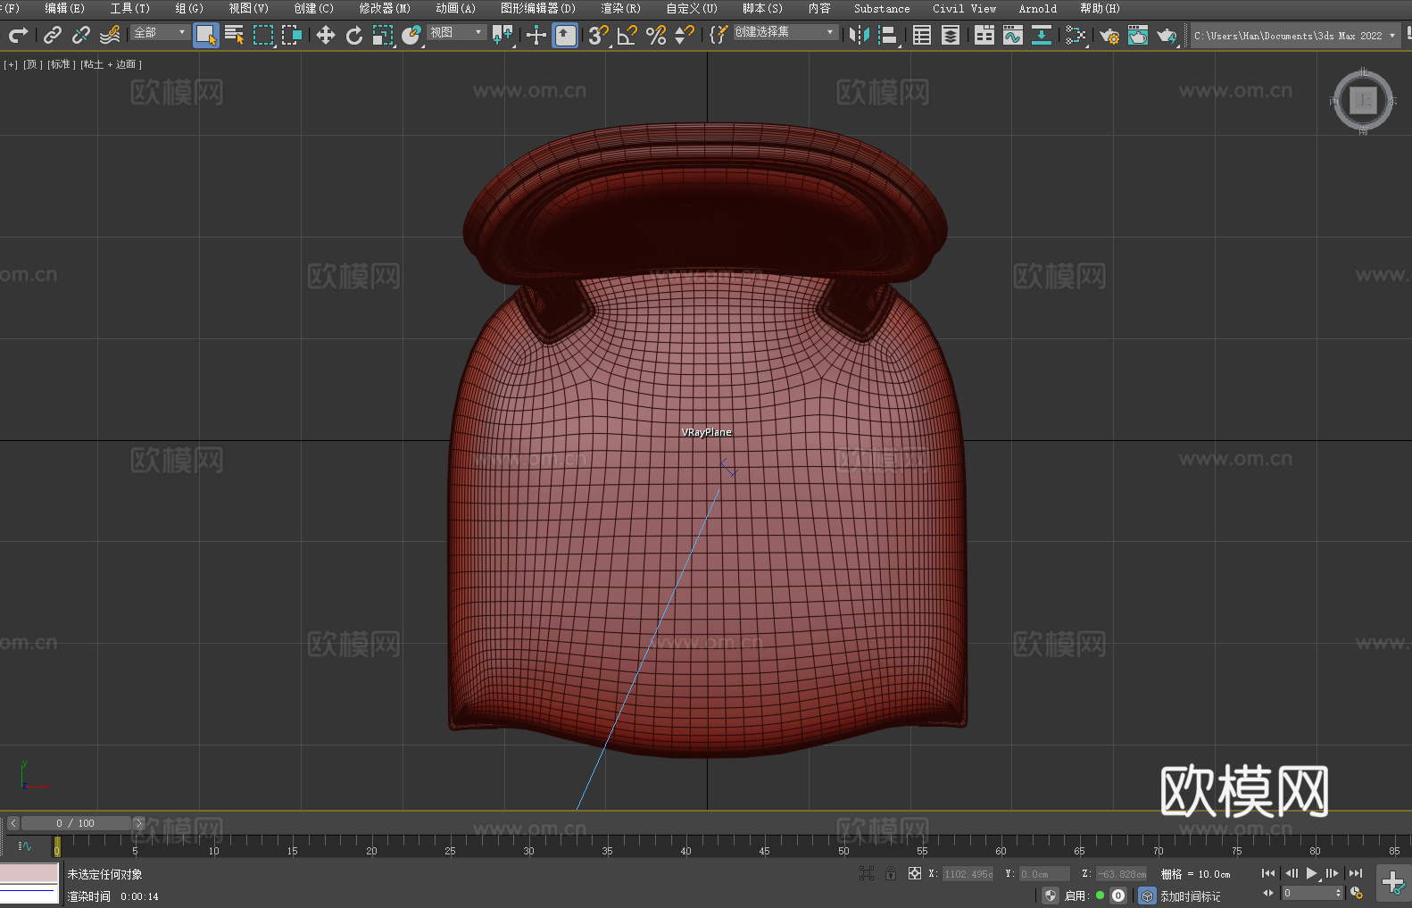The image size is (1412, 908).
Task: Click the Select and Place icon
Action: click(411, 35)
